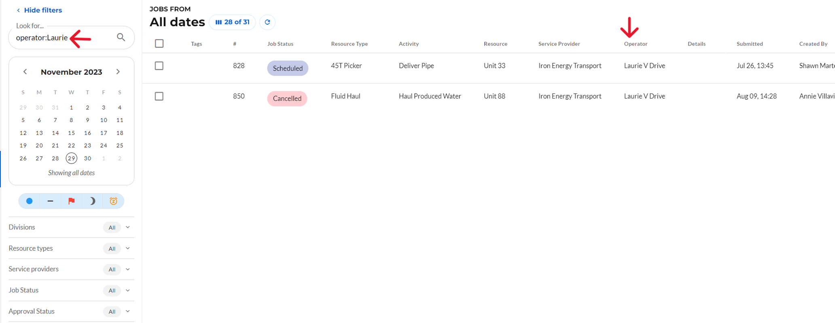Refresh the jobs list

click(x=267, y=22)
